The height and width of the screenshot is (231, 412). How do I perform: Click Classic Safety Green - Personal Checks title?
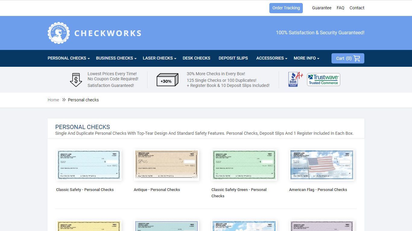239,193
